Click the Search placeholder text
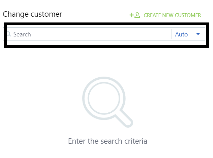Viewport: 213px width, 158px height. (22, 34)
